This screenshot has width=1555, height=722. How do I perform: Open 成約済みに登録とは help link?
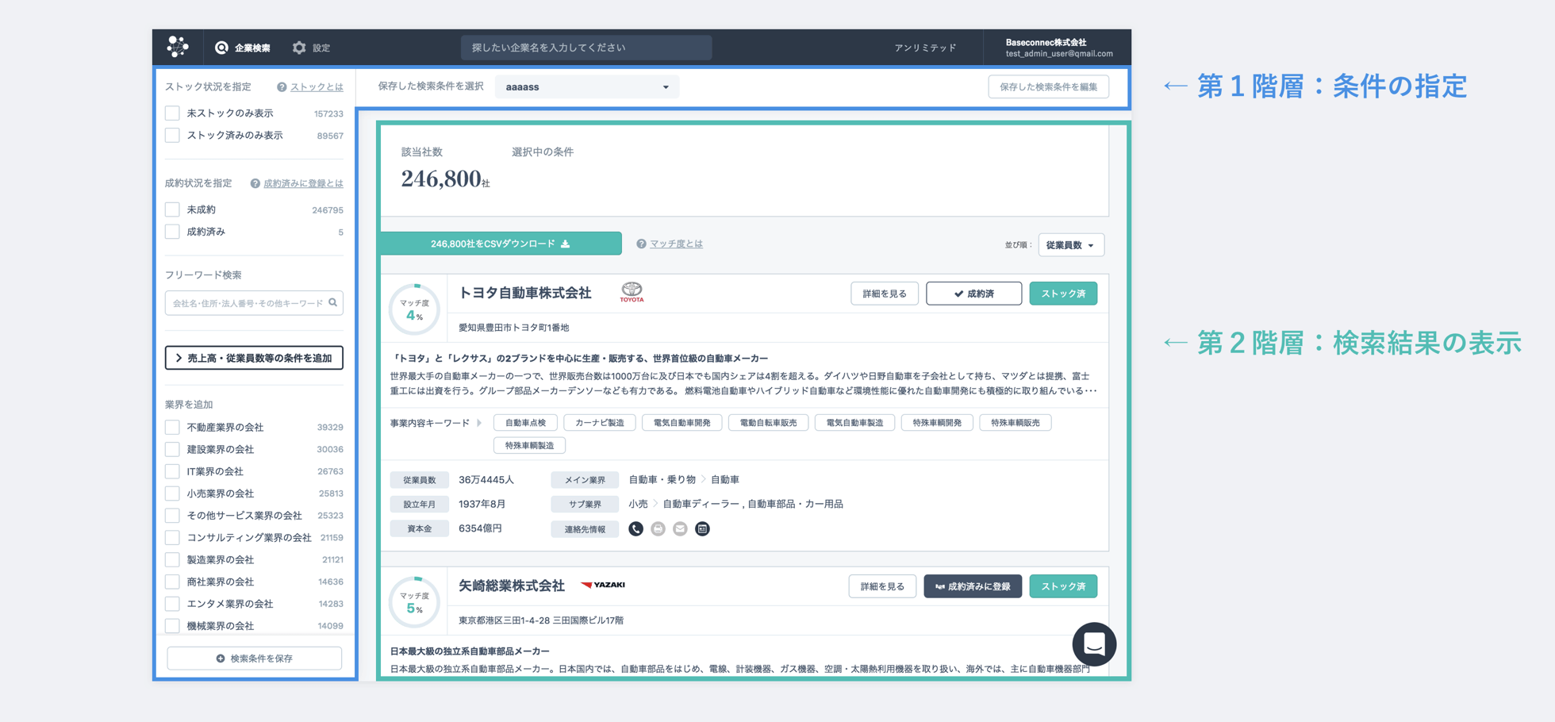tap(303, 183)
